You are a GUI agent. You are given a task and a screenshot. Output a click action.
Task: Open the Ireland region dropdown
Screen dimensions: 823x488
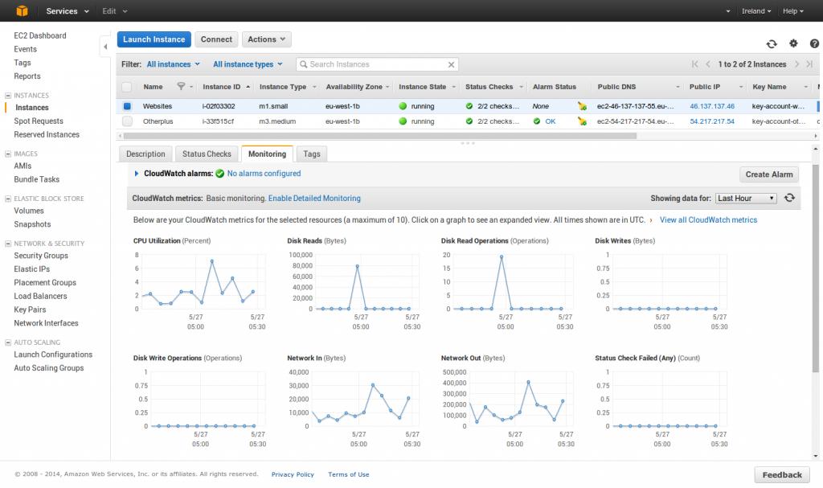755,11
